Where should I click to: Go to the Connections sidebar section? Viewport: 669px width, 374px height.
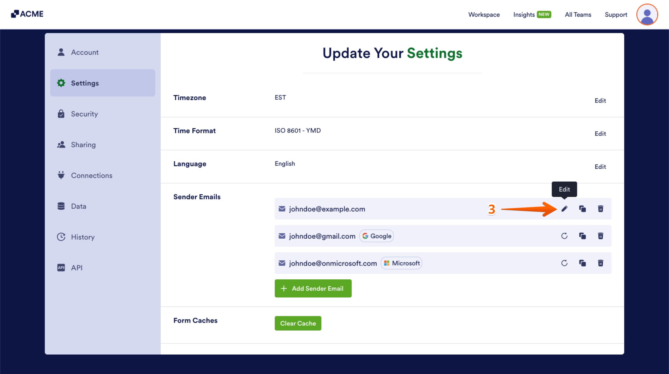[x=91, y=175]
